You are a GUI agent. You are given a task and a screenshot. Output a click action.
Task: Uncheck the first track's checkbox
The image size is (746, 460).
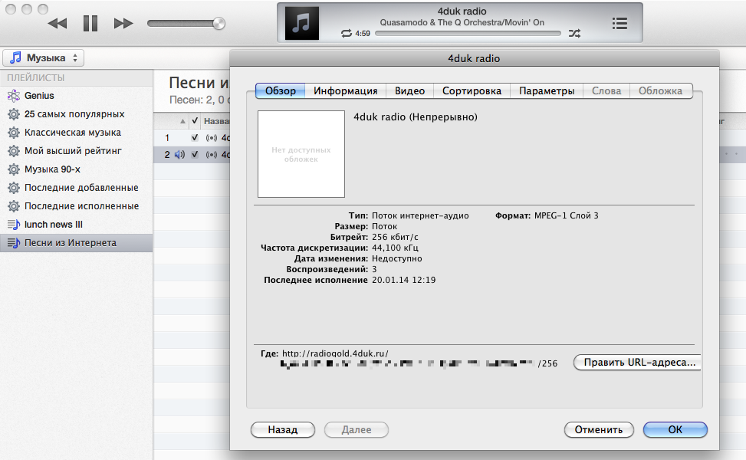[195, 138]
